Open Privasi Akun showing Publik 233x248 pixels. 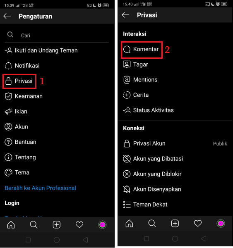175,143
